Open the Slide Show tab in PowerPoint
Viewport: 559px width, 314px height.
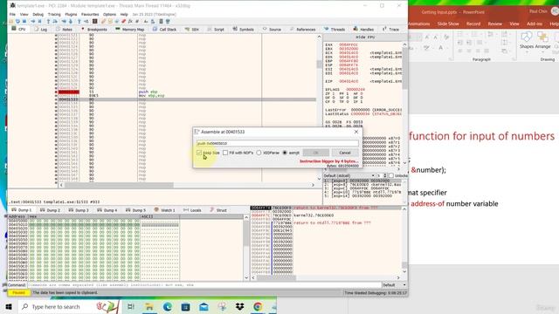coord(448,24)
